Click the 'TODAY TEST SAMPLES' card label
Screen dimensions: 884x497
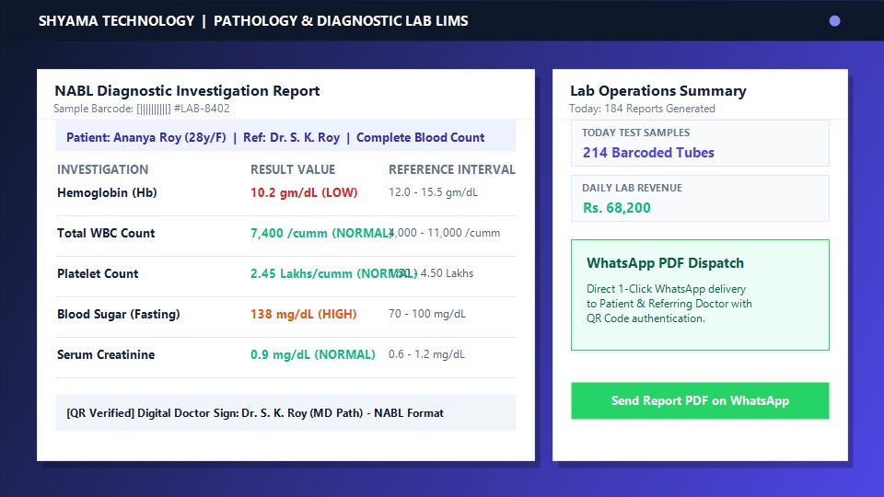point(635,133)
